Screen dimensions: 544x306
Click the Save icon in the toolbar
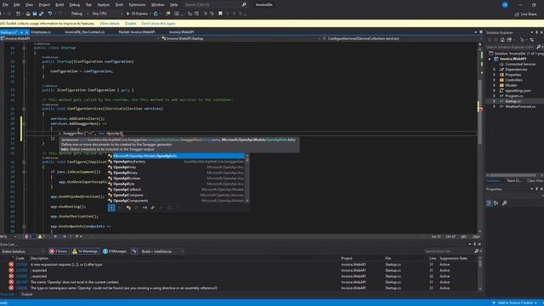(34, 14)
